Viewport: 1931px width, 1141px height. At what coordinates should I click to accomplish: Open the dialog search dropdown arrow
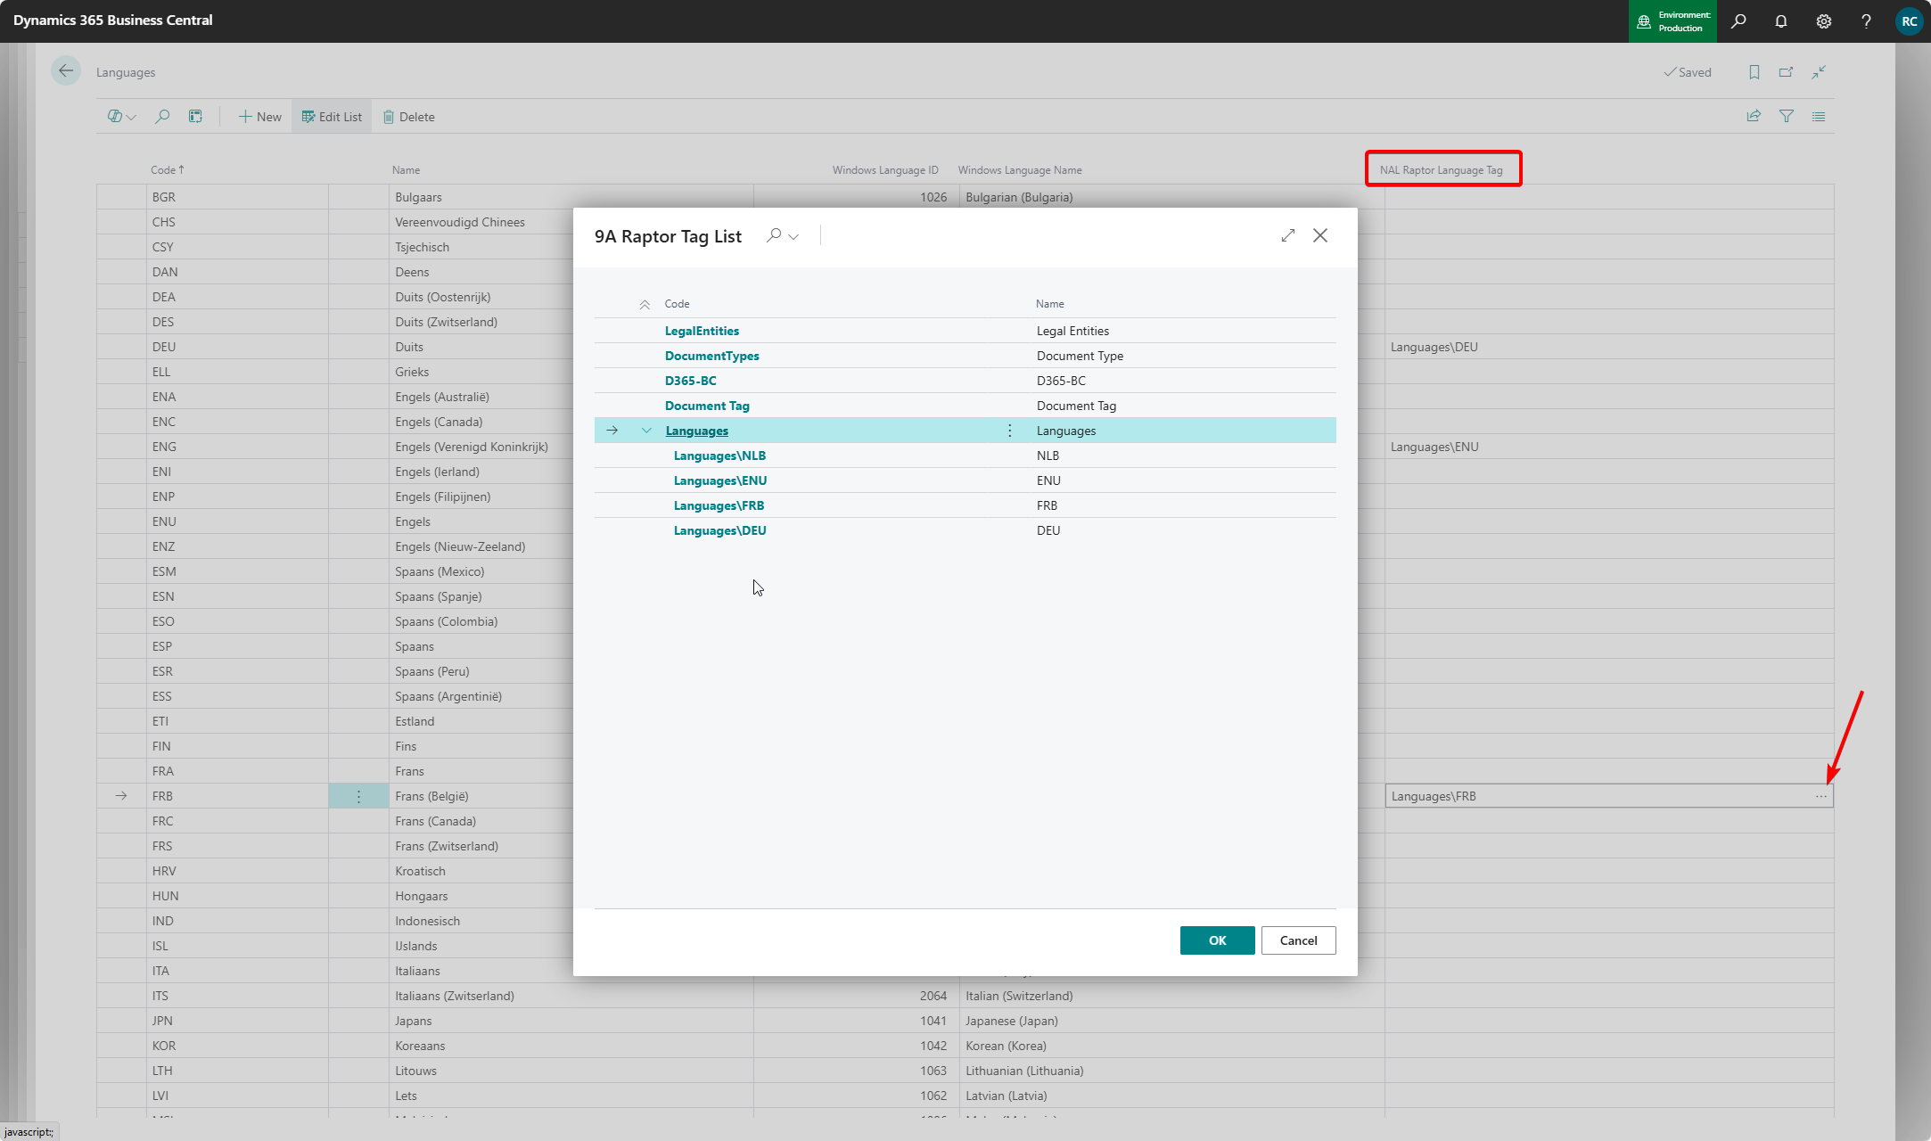click(x=793, y=236)
